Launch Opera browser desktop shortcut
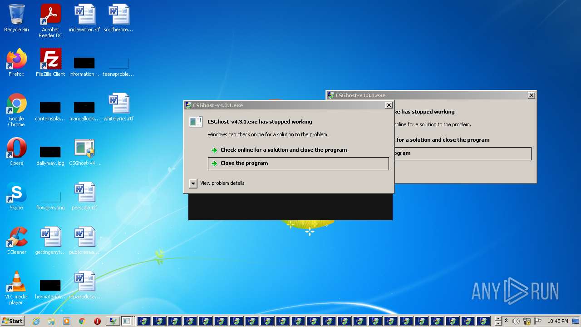This screenshot has height=327, width=581. (16, 152)
